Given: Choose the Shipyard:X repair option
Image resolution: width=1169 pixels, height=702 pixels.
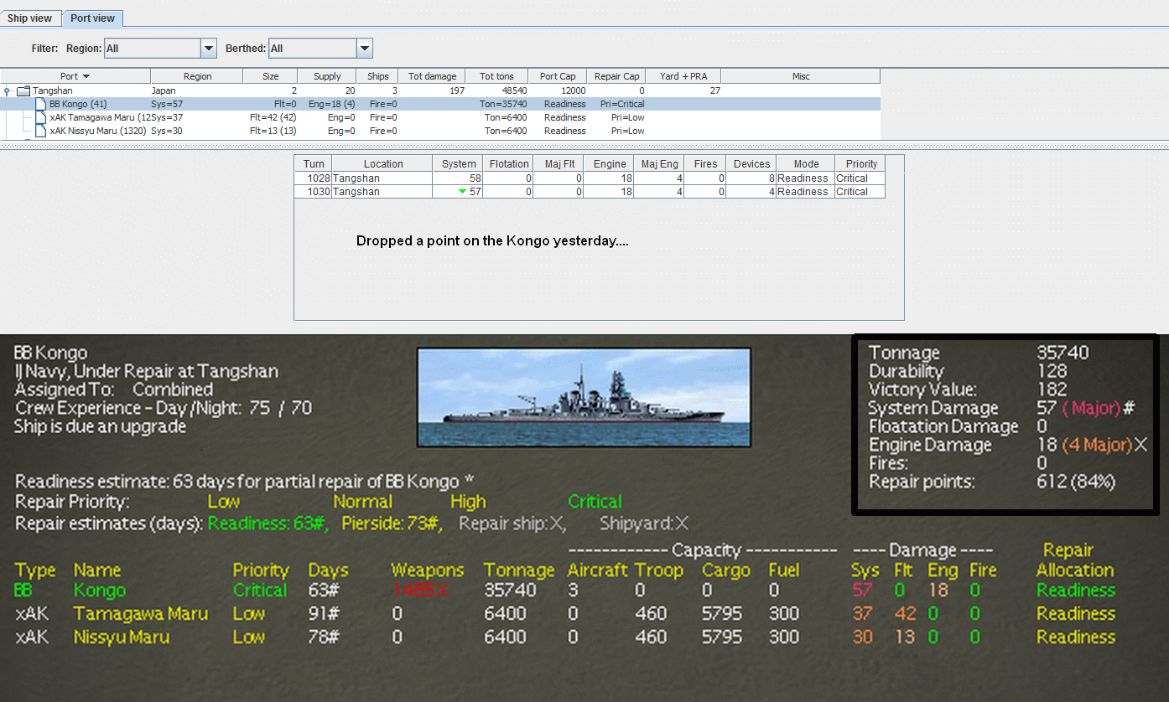Looking at the screenshot, I should 644,524.
